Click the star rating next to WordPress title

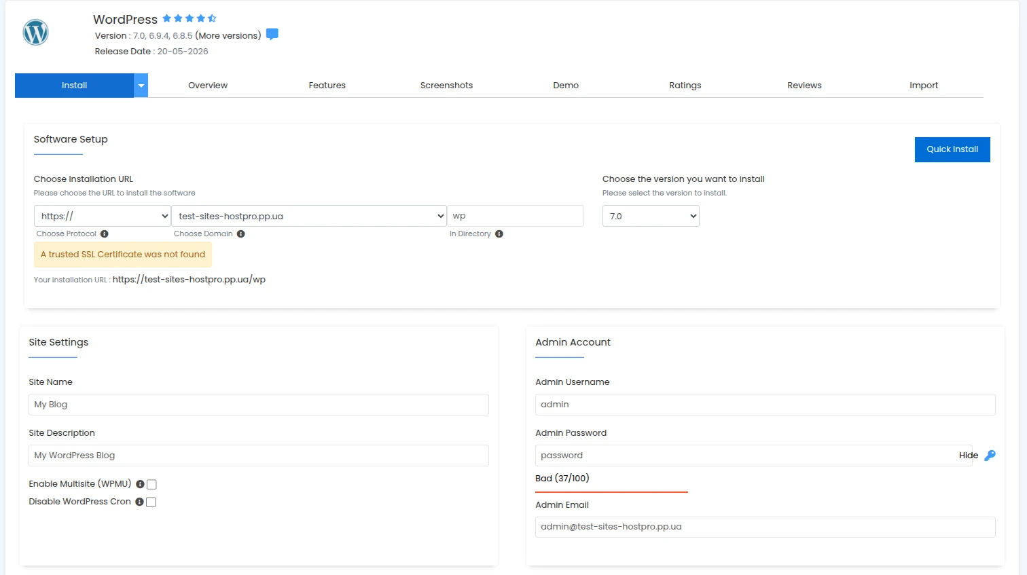(x=189, y=18)
